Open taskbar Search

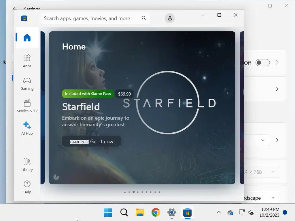[124, 213]
